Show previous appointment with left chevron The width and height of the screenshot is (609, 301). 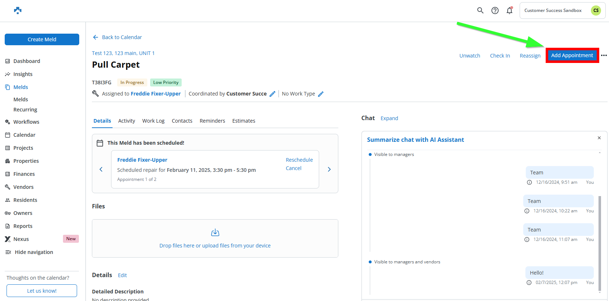pyautogui.click(x=101, y=169)
